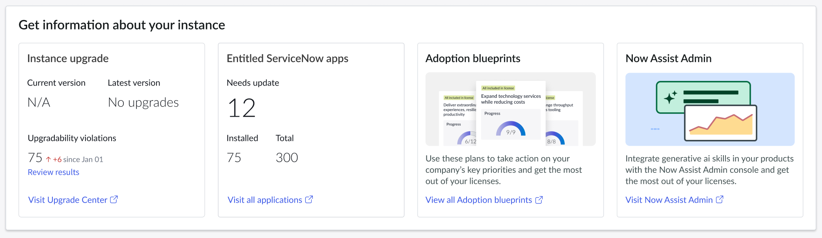
Task: Click the Needs update count 12
Action: tap(242, 108)
